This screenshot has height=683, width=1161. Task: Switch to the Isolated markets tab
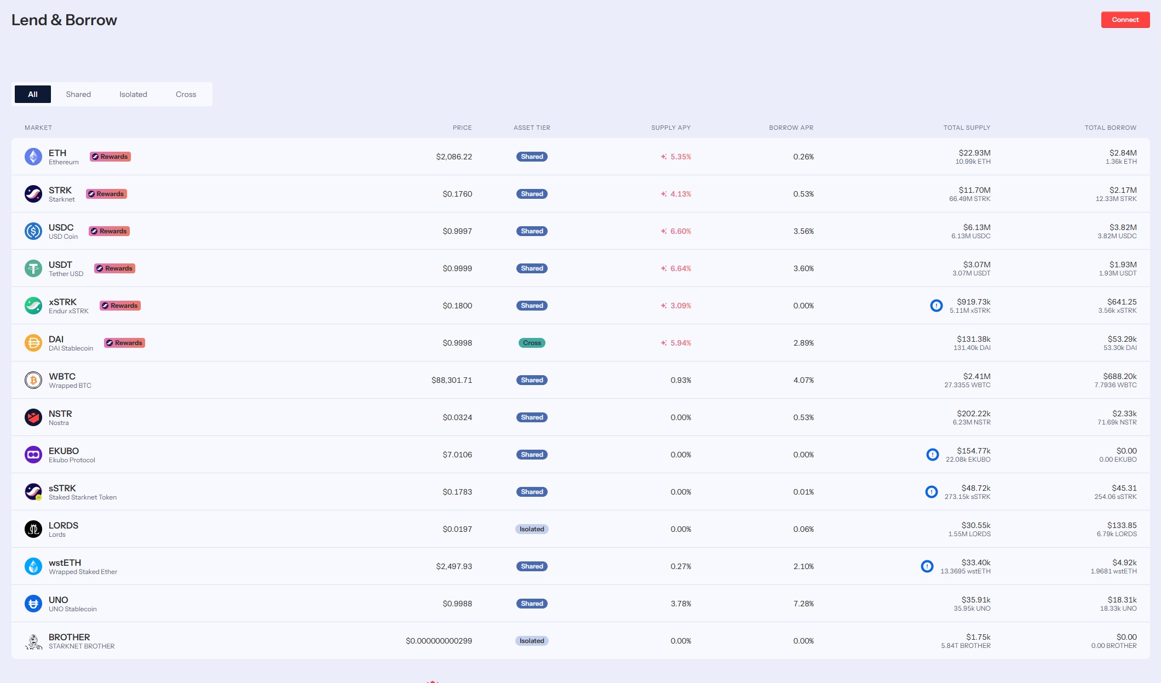point(133,94)
